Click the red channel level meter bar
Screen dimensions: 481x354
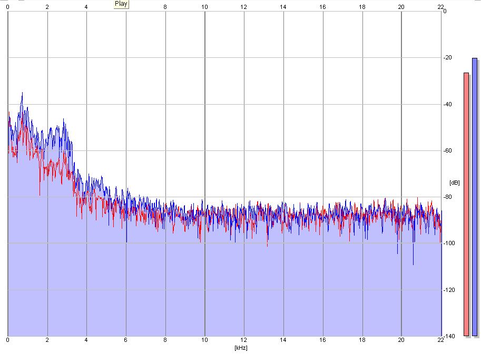[x=466, y=204]
